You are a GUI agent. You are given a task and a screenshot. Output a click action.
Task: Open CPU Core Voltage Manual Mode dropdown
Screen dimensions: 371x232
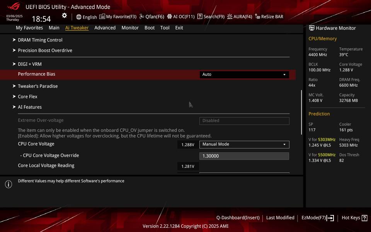click(x=244, y=144)
